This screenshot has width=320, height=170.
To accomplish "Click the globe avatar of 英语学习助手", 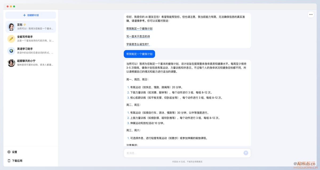I will pyautogui.click(x=11, y=51).
